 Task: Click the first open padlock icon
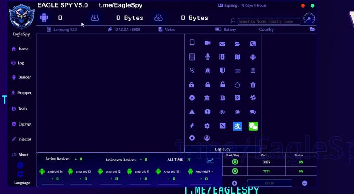tap(192, 85)
